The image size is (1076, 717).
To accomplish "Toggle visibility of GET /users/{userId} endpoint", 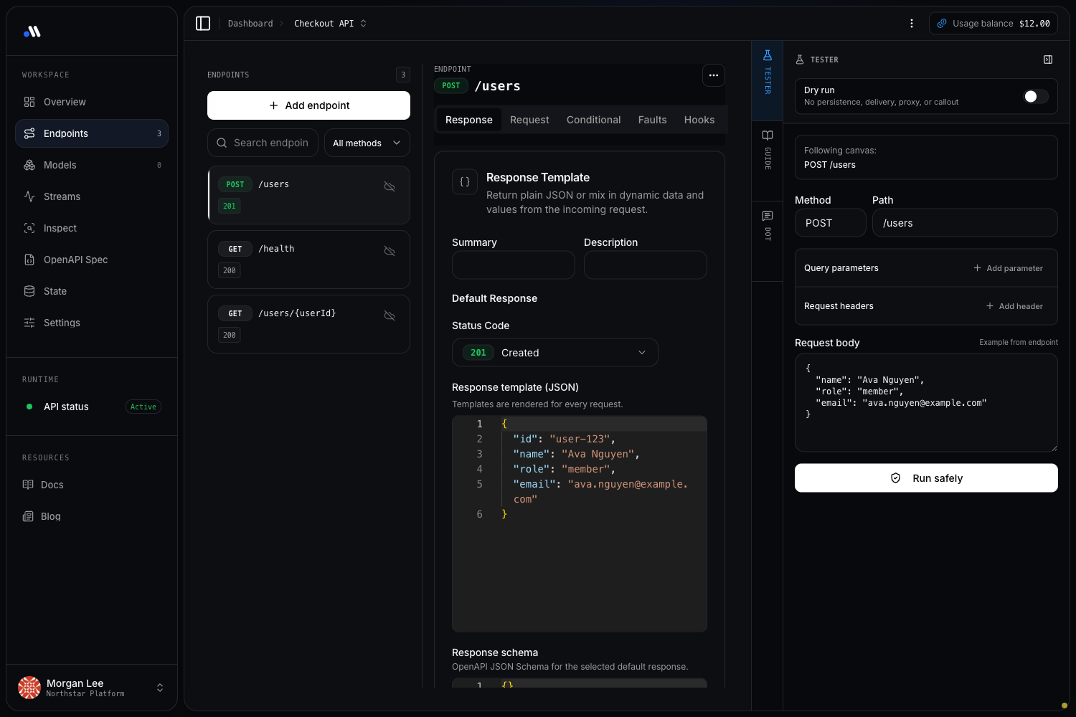I will pos(390,315).
